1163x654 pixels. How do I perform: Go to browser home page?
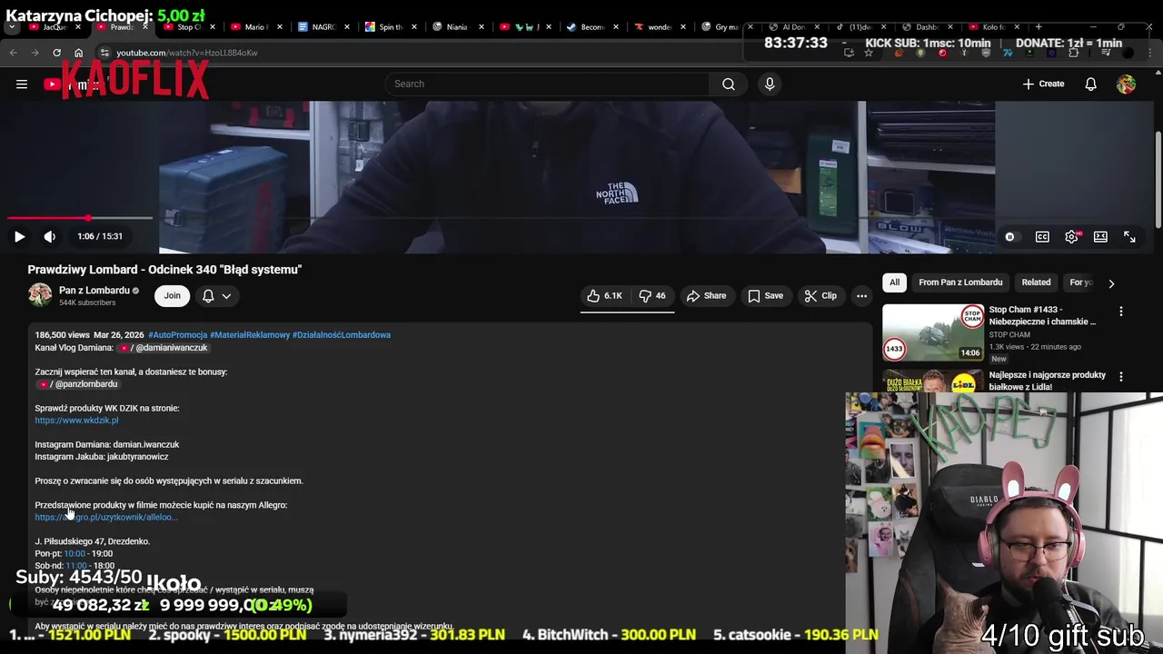(78, 53)
